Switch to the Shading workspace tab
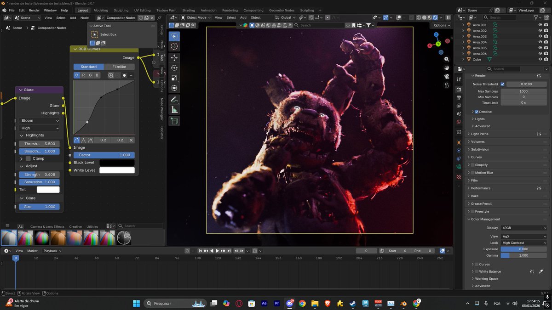Viewport: 552px width, 310px height. tap(189, 10)
